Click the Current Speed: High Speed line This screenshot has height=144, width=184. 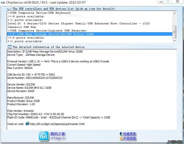click(x=24, y=65)
